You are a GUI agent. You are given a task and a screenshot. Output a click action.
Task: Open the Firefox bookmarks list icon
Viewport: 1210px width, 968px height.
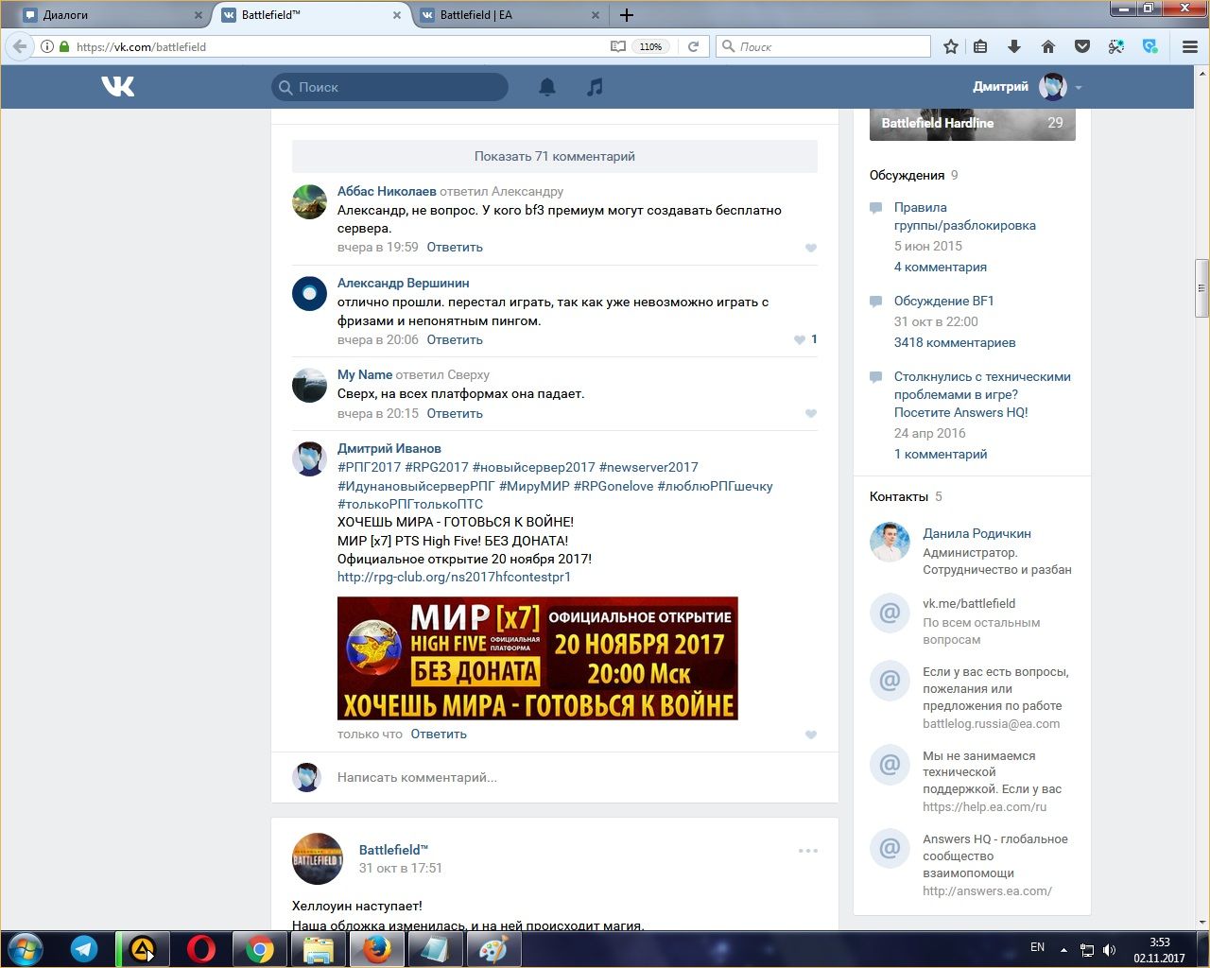pos(980,46)
